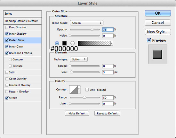Select the solid color radio button
176x138 pixels.
57,43
